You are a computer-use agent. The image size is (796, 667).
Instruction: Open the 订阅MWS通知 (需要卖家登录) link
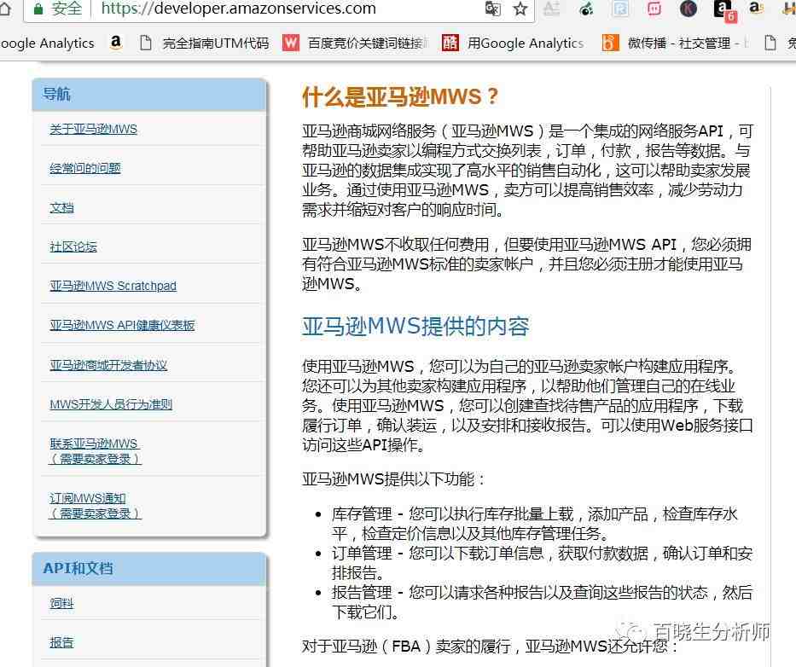(x=95, y=506)
